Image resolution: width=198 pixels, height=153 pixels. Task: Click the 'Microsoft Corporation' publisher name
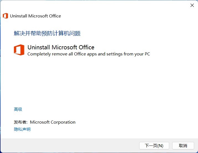[x=53, y=122]
